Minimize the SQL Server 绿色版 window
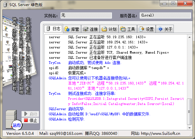The height and width of the screenshot is (139, 195). click(164, 3)
